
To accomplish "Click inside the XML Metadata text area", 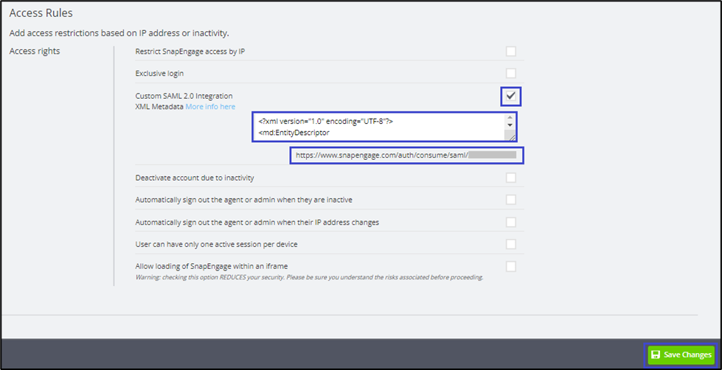I will 376,126.
